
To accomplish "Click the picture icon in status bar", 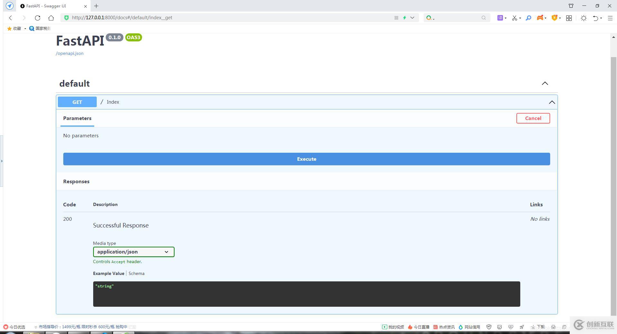I will (499, 327).
